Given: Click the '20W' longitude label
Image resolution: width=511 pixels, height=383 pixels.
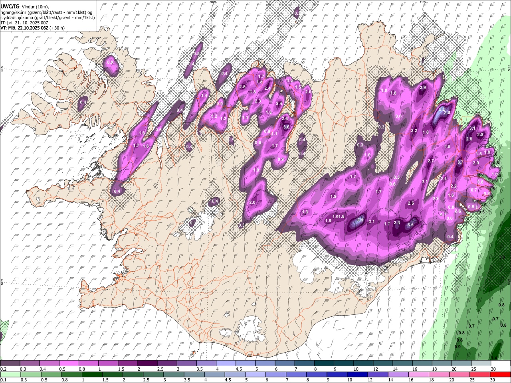Looking at the screenshot, I should pos(212,2).
